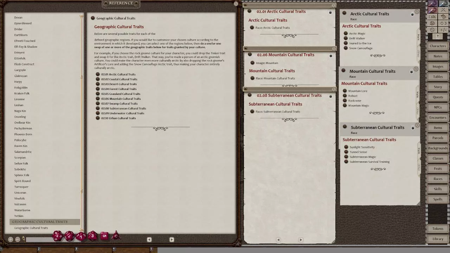Open the Images sidebar button
This screenshot has height=253, width=450.
point(438,66)
